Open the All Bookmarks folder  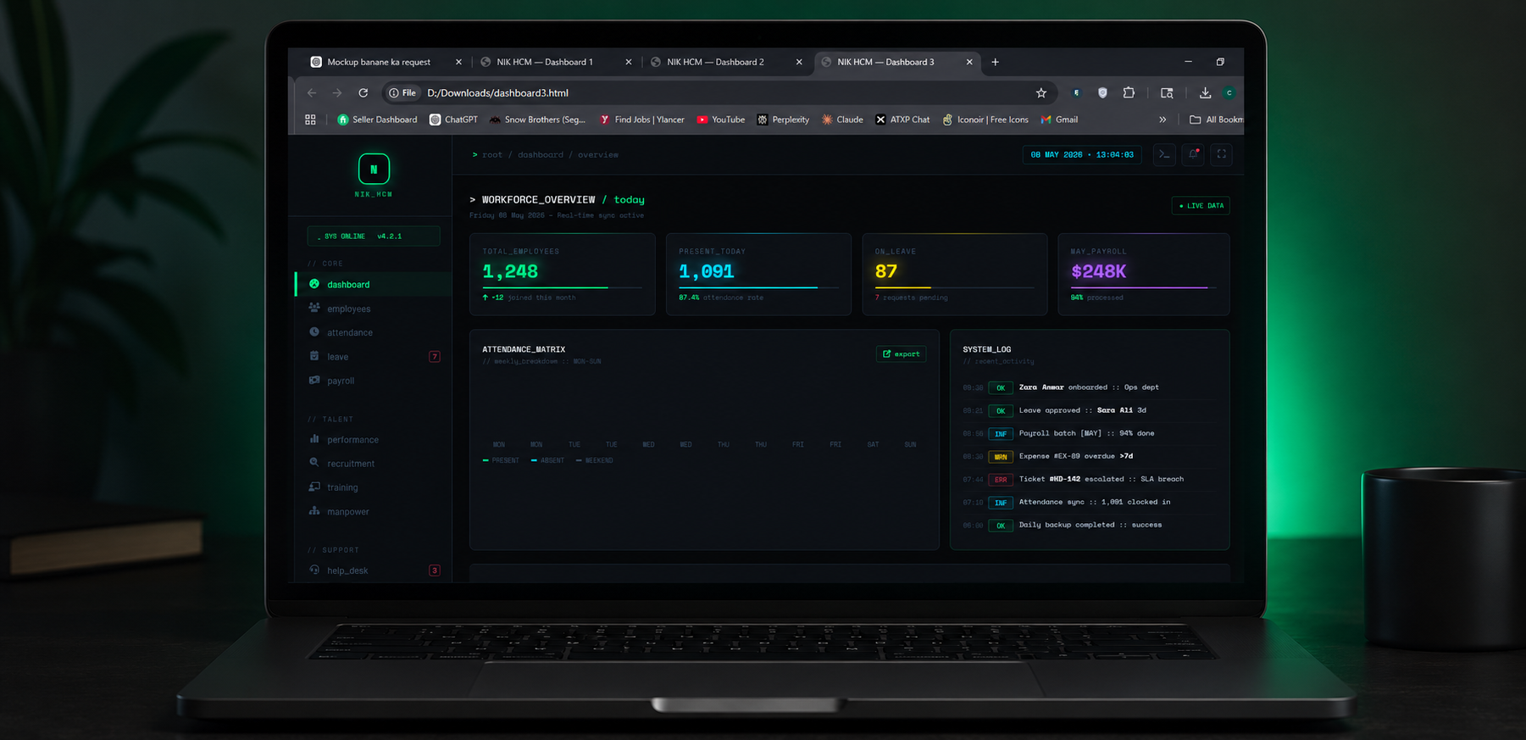pos(1216,120)
